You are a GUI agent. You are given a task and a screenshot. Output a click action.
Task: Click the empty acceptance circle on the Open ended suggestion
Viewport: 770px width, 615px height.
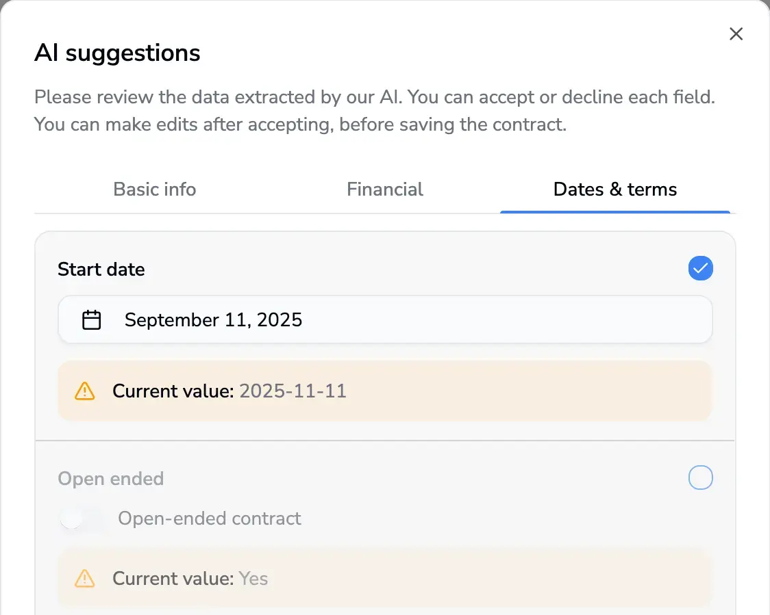pyautogui.click(x=700, y=477)
